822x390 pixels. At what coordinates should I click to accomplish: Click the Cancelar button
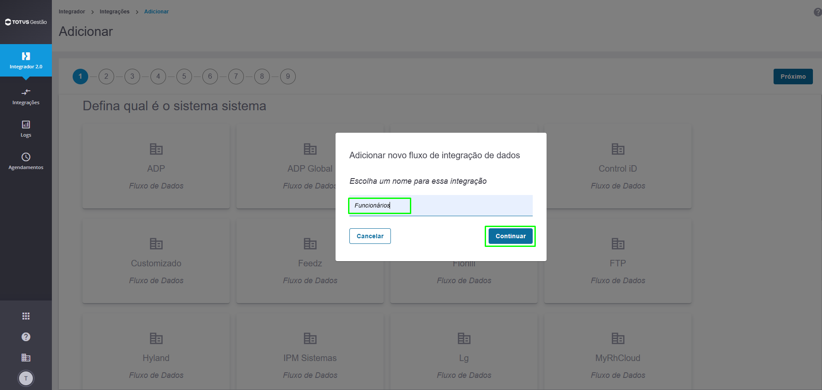click(x=370, y=236)
